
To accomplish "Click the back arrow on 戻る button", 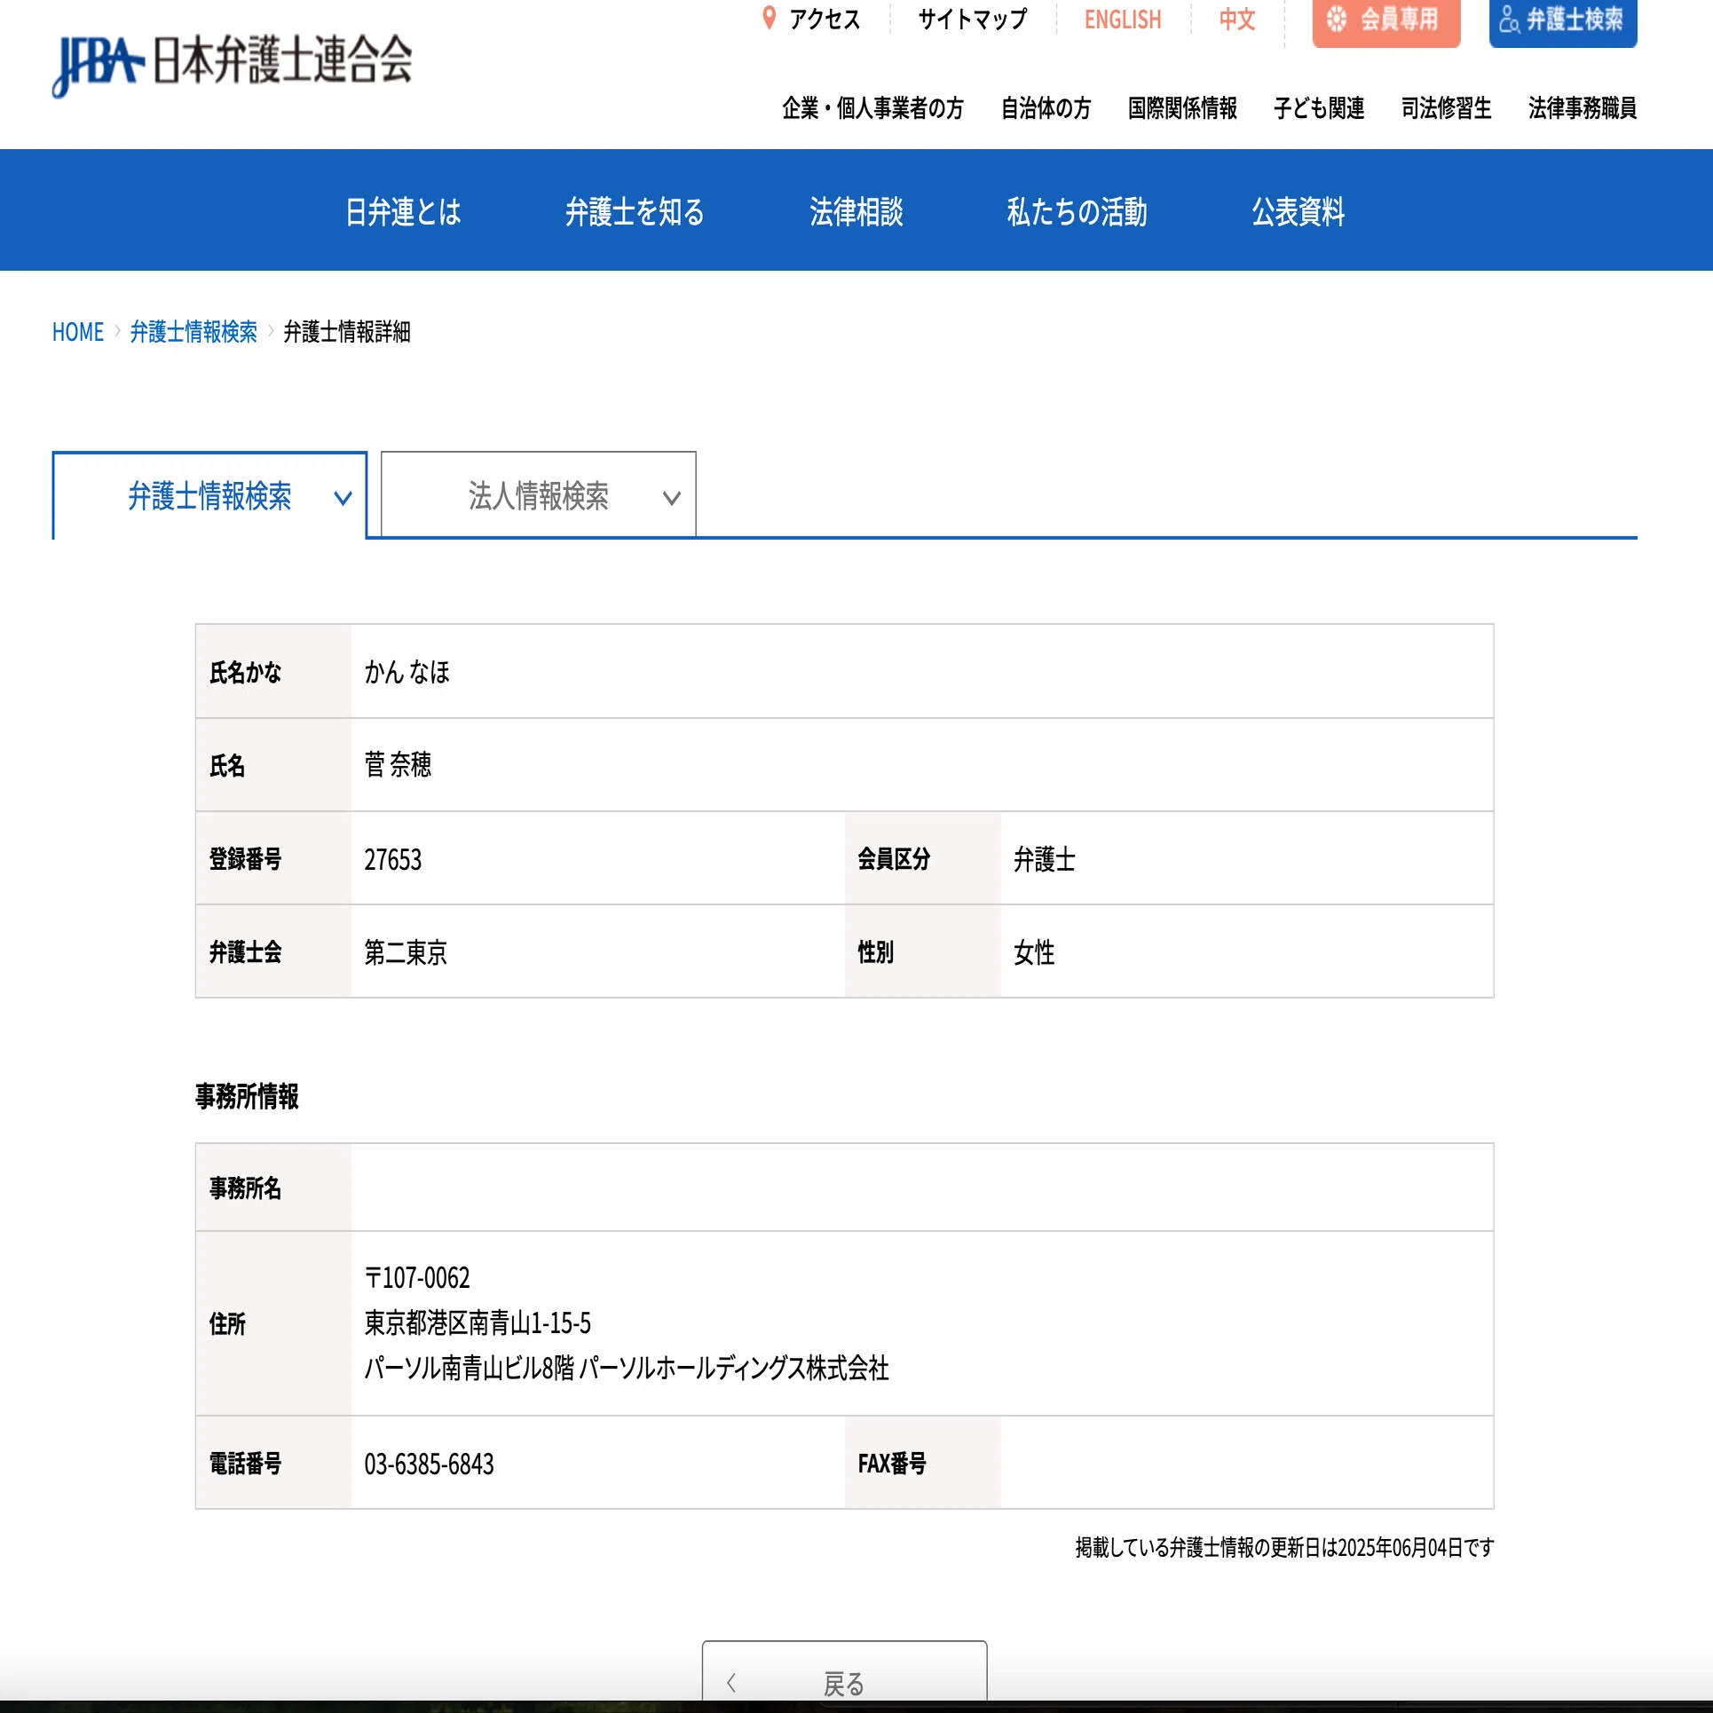I will (731, 1682).
